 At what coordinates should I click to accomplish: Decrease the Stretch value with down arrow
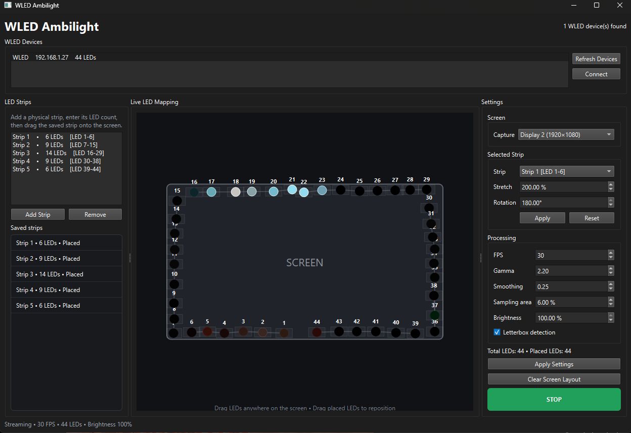(611, 190)
